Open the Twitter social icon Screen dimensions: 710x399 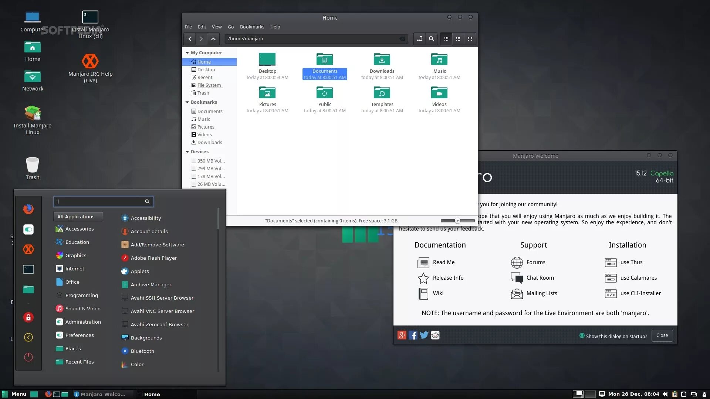pos(424,335)
